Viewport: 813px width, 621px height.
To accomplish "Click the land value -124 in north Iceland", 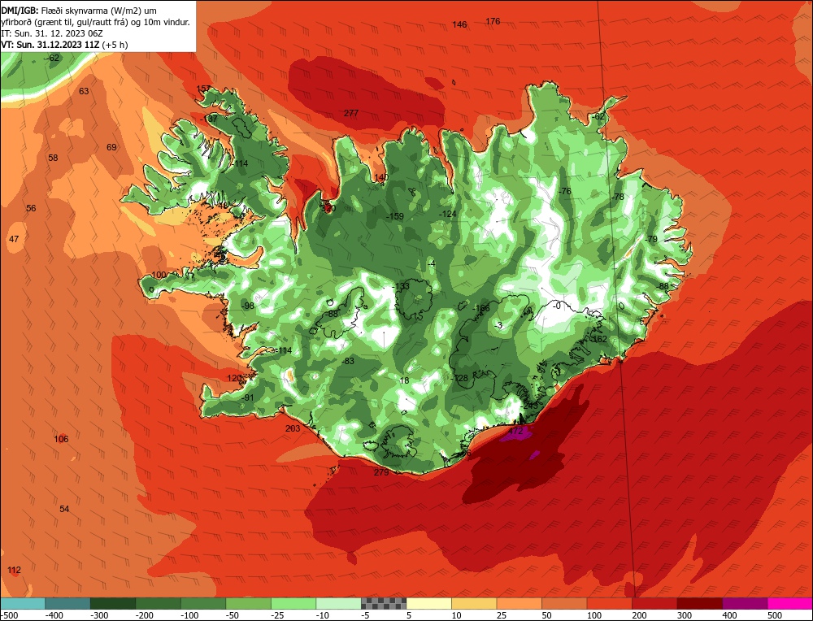I will click(447, 214).
